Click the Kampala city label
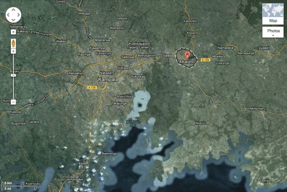The width and height of the screenshot is (287, 192). (x=106, y=81)
